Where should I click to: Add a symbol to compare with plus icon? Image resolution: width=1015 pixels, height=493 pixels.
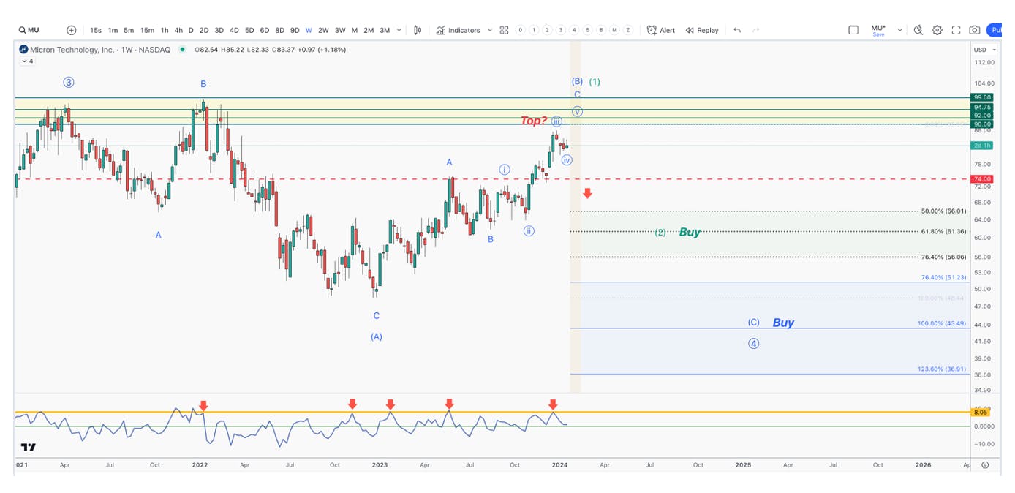[71, 30]
